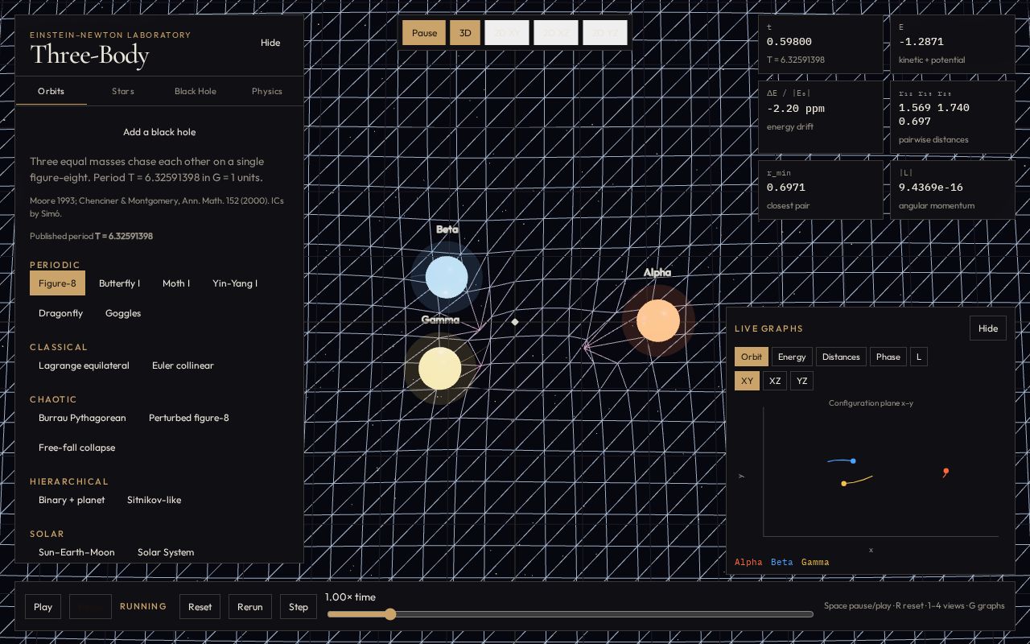The image size is (1030, 644).
Task: Open the Stars tab
Action: [x=123, y=91]
